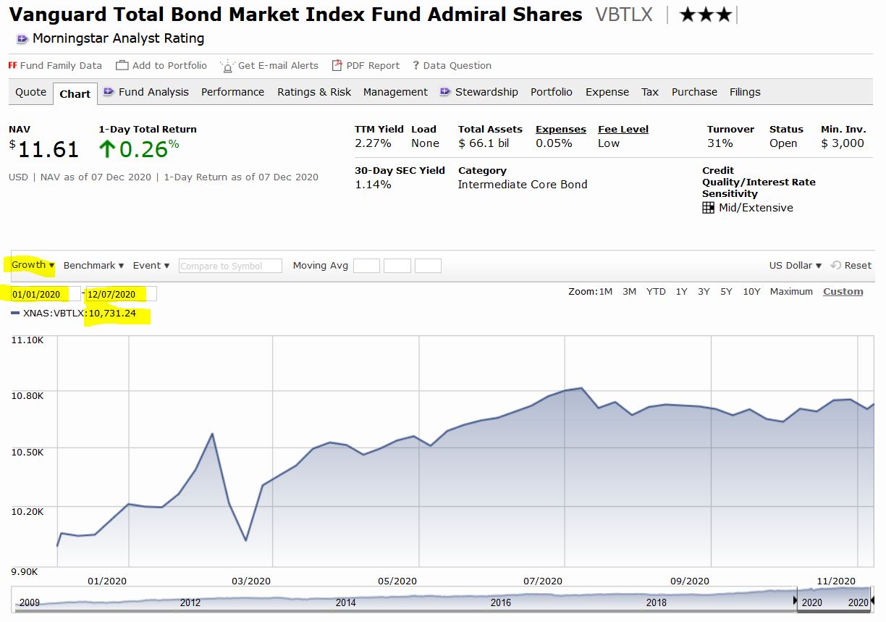Open the Fund Analysis tab
This screenshot has height=622, width=886.
click(x=153, y=92)
